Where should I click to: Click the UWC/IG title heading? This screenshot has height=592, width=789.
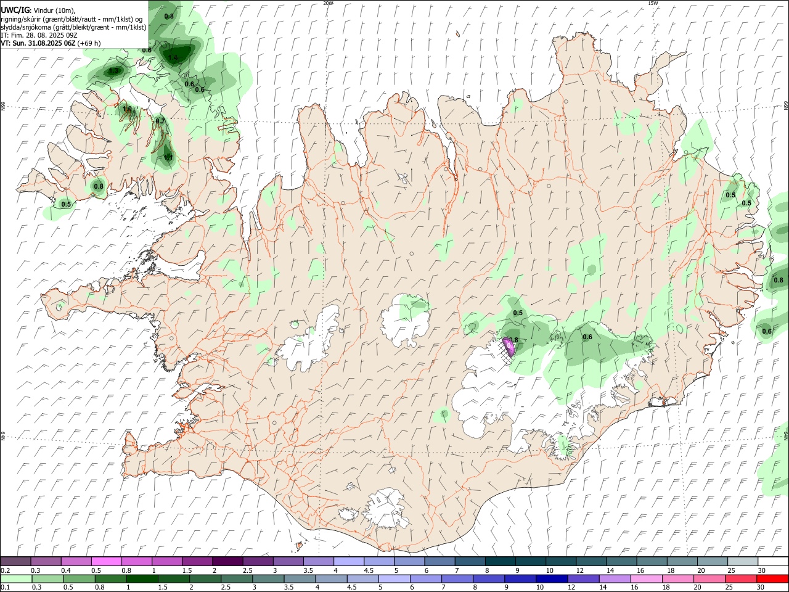pos(15,10)
